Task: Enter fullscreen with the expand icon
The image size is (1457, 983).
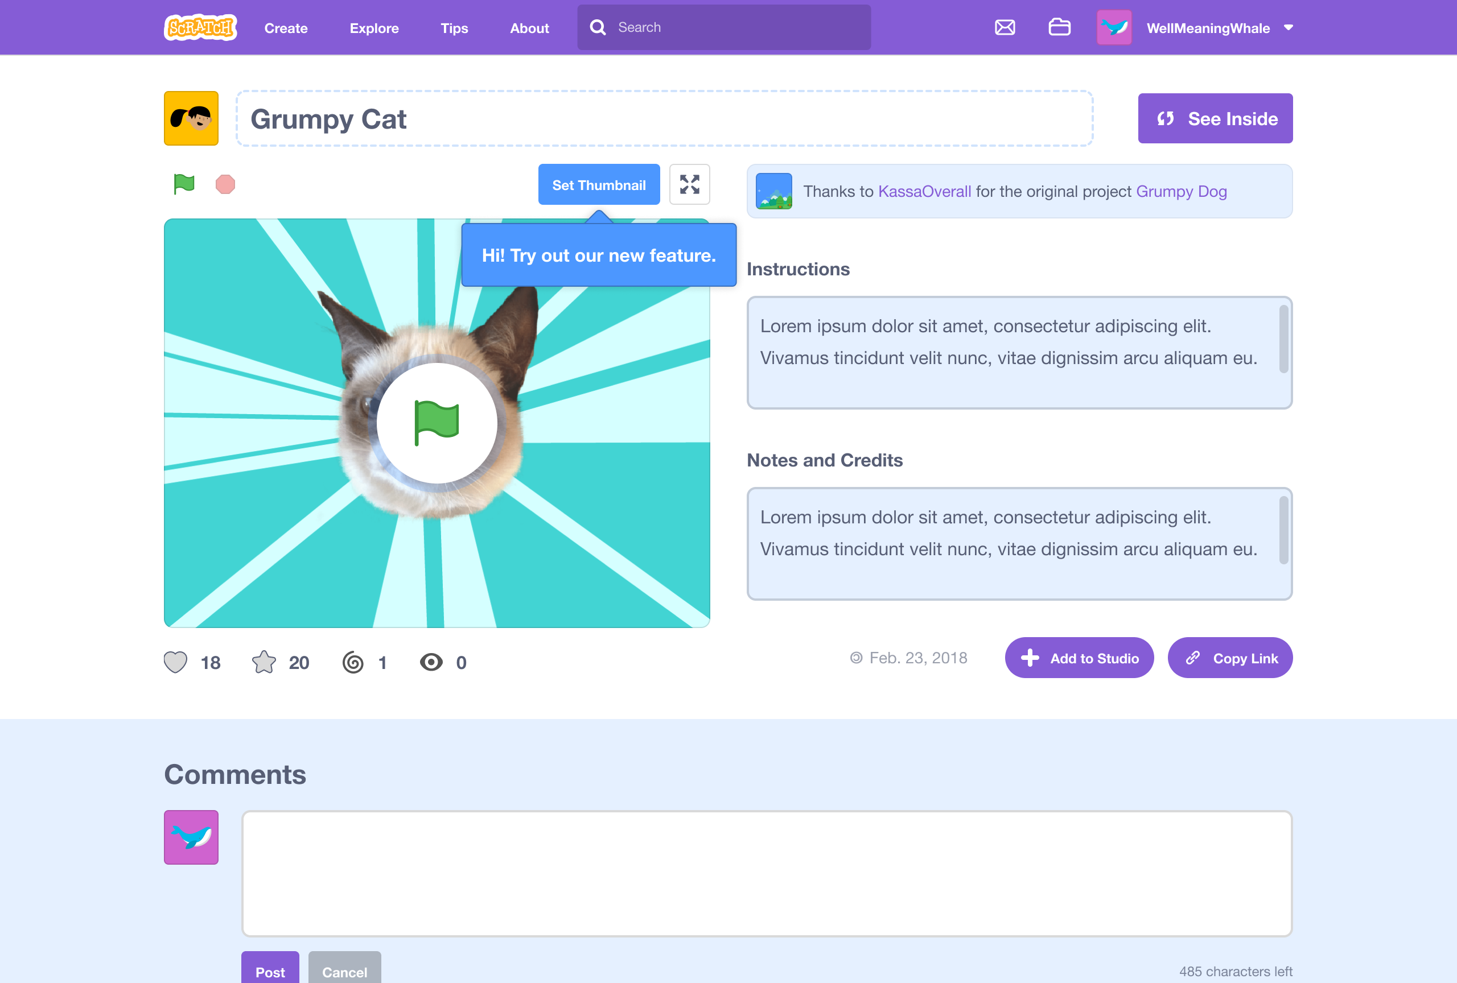Action: click(690, 185)
